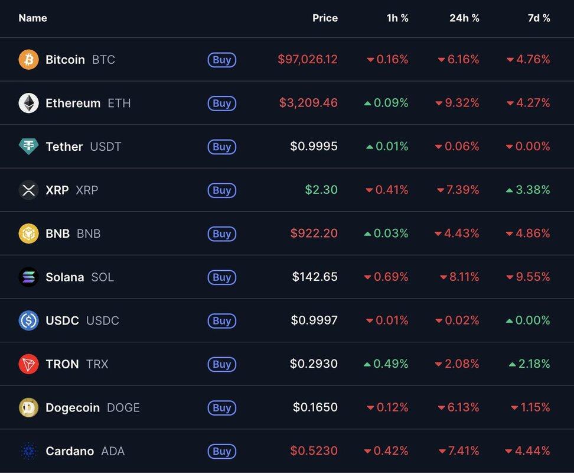The height and width of the screenshot is (473, 574).
Task: Sort by the 7d % column header
Action: [x=539, y=18]
